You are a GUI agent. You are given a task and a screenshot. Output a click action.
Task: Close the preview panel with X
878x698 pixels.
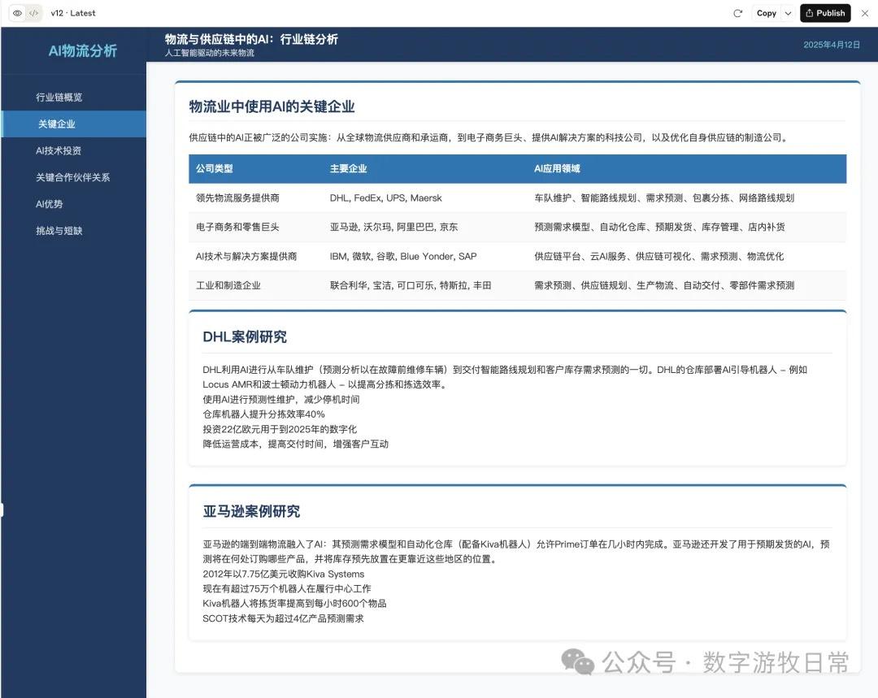(865, 13)
